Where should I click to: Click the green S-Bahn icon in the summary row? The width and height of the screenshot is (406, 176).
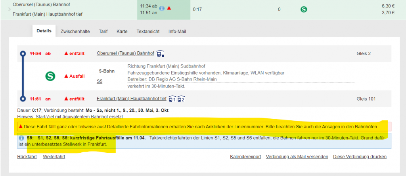click(304, 9)
